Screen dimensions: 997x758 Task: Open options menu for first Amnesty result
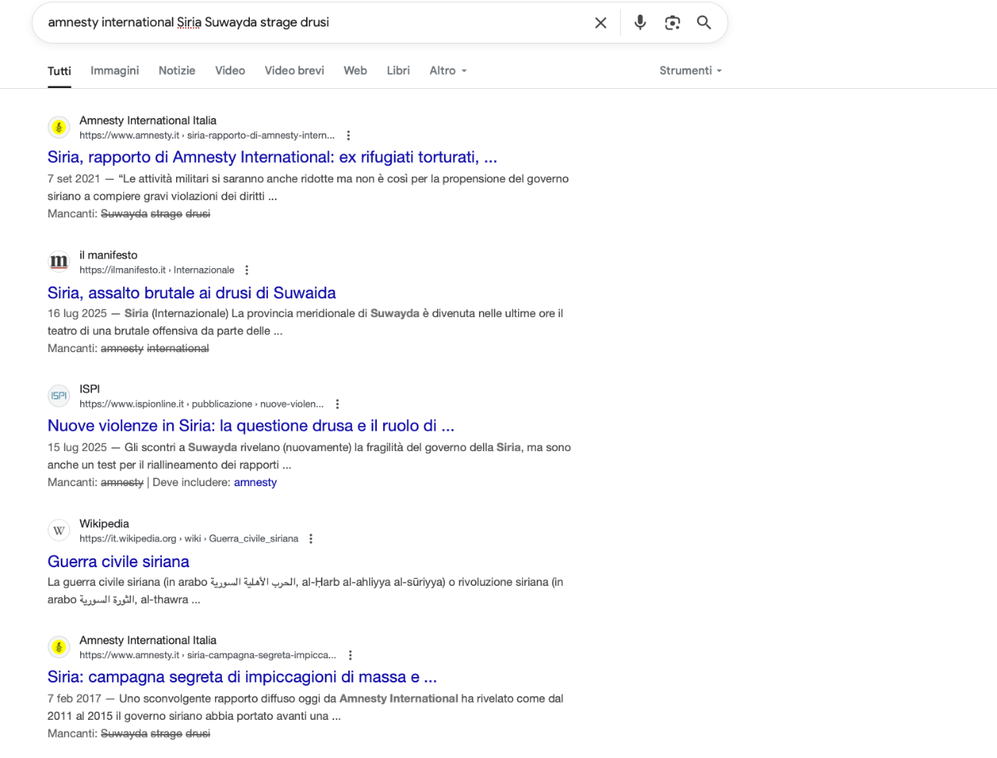coord(348,136)
